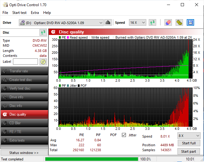This screenshot has width=204, height=162.
Task: Click the drive icon in the Drive selector
Action: point(22,23)
